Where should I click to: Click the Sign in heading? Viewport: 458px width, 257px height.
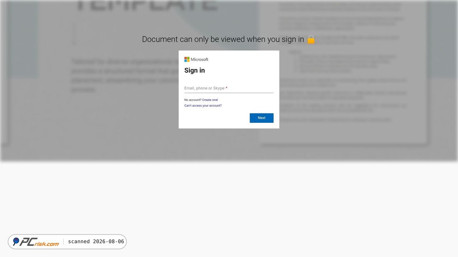click(x=194, y=71)
